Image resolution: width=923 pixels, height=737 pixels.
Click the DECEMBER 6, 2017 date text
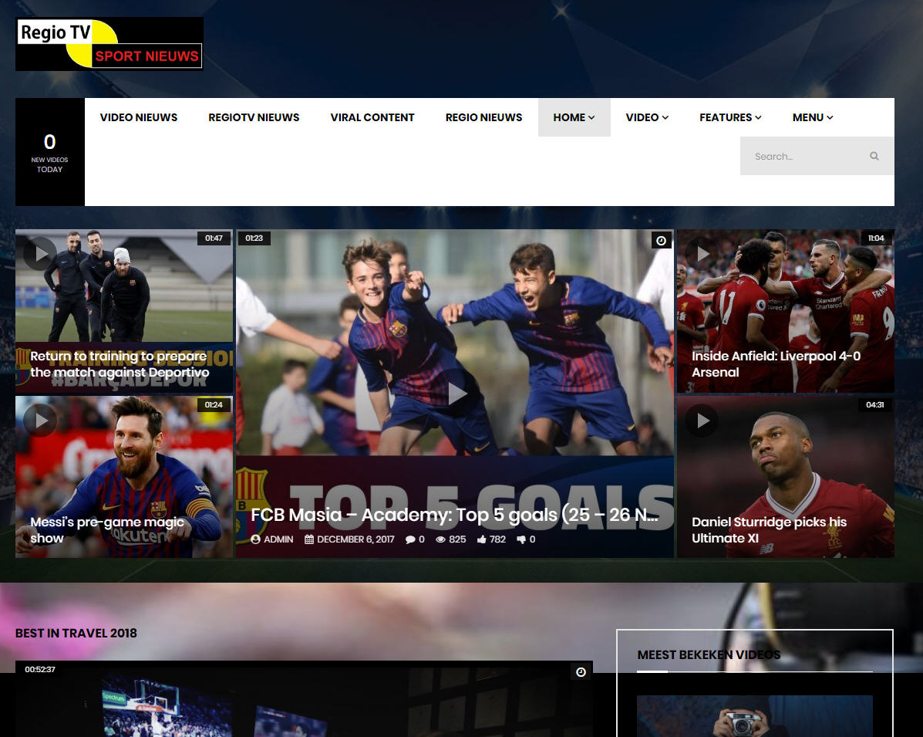point(355,539)
